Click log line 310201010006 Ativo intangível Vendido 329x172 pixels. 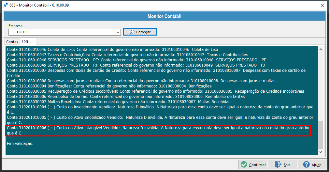pyautogui.click(x=158, y=130)
